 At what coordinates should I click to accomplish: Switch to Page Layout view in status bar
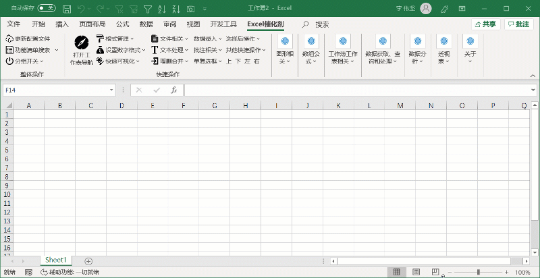(x=416, y=272)
